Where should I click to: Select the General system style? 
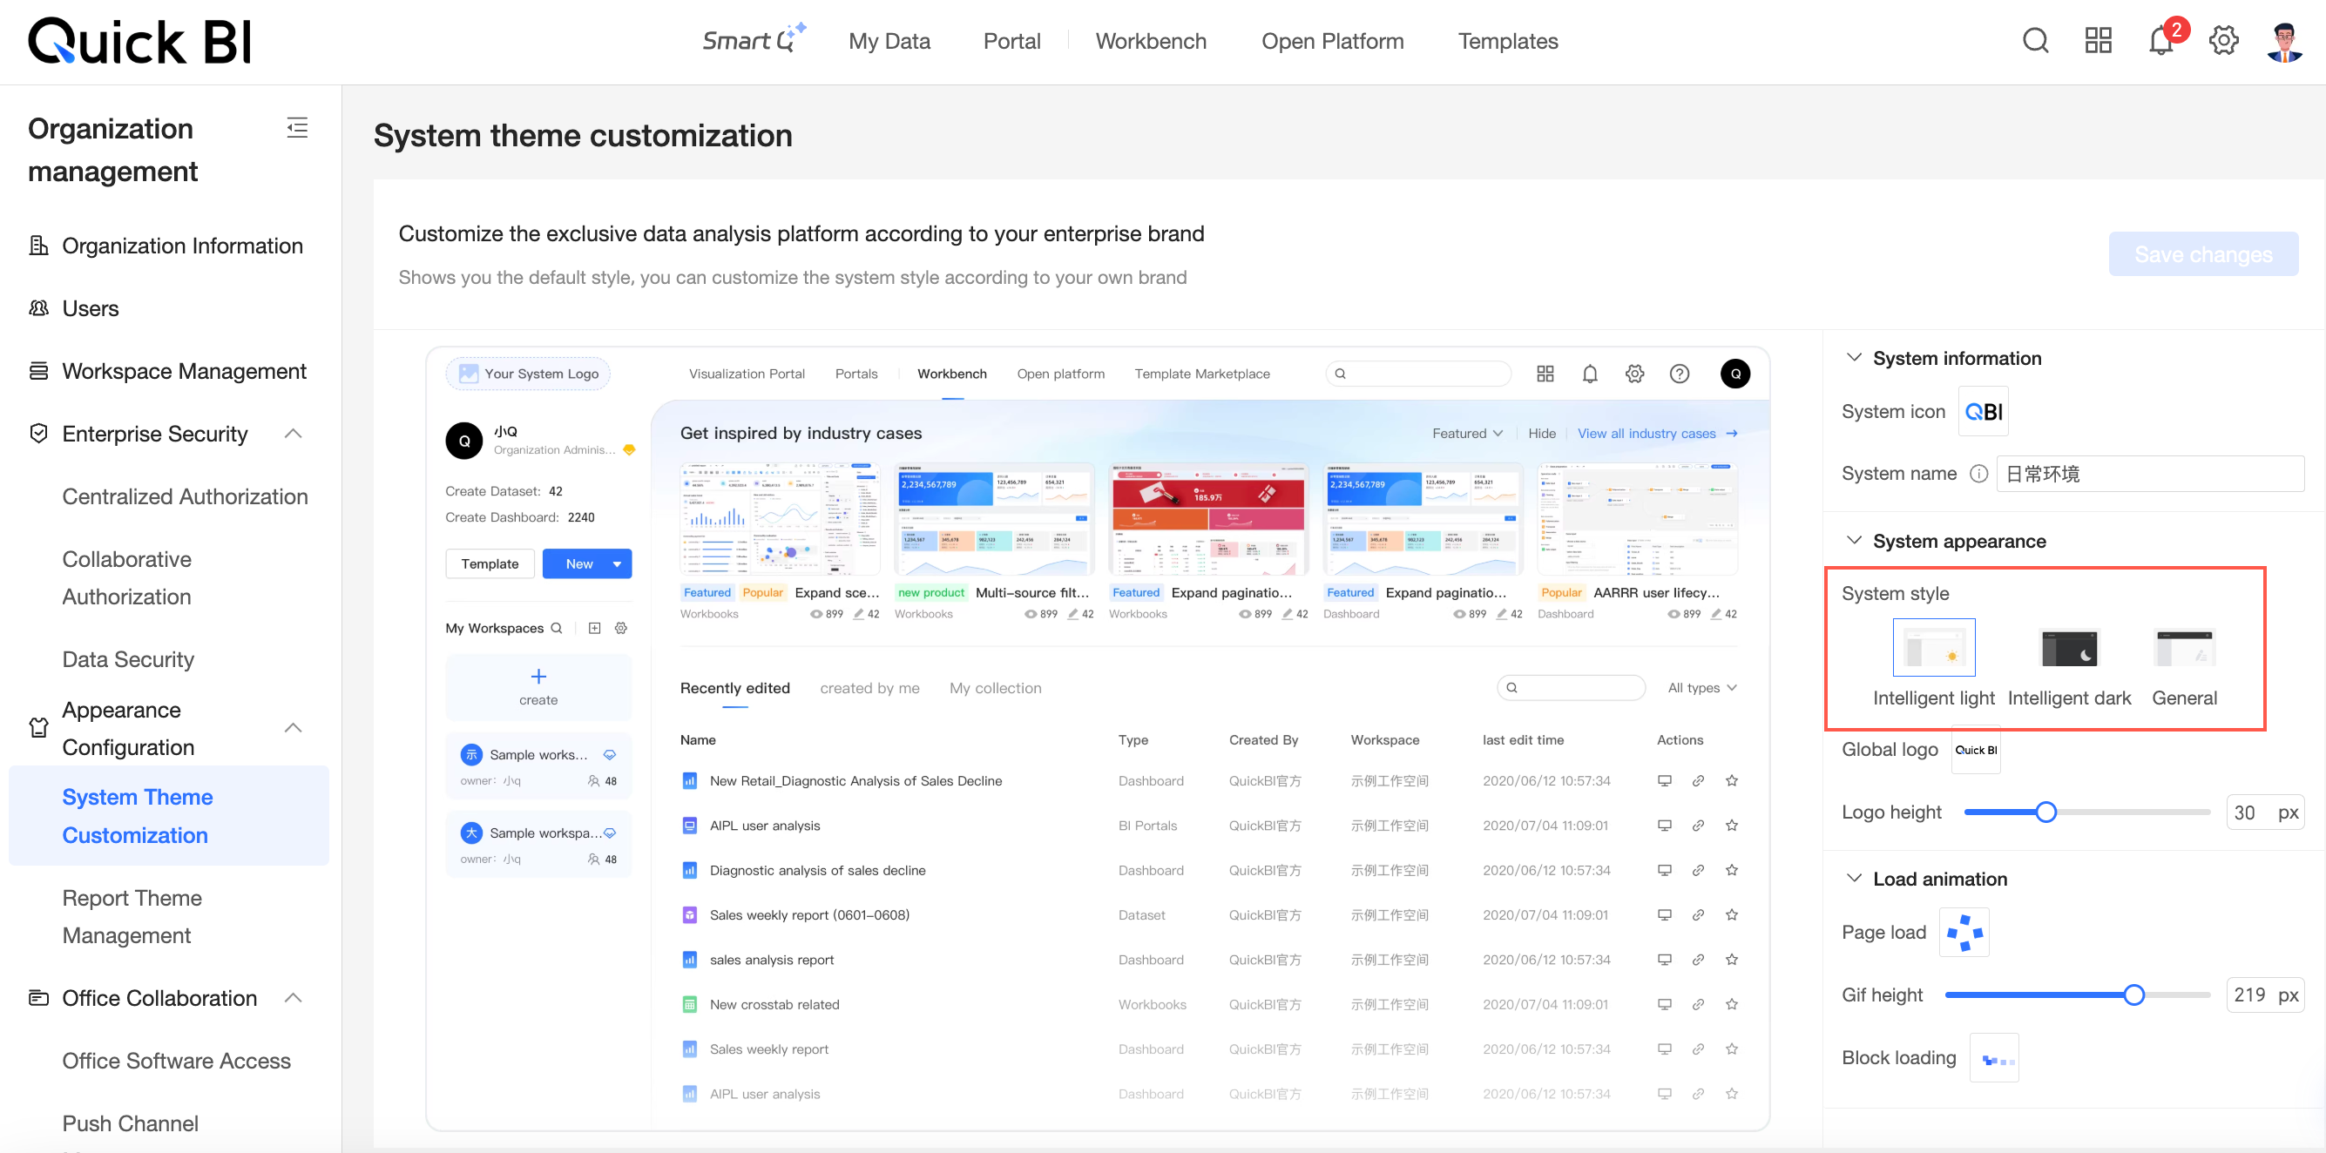click(x=2183, y=647)
